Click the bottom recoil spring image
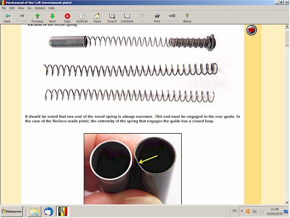290x218 pixels. click(130, 95)
